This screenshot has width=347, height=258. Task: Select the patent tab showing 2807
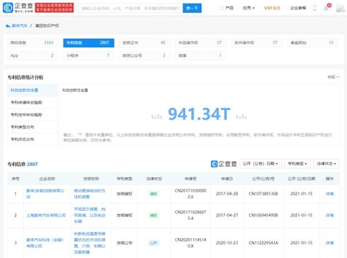[89, 43]
